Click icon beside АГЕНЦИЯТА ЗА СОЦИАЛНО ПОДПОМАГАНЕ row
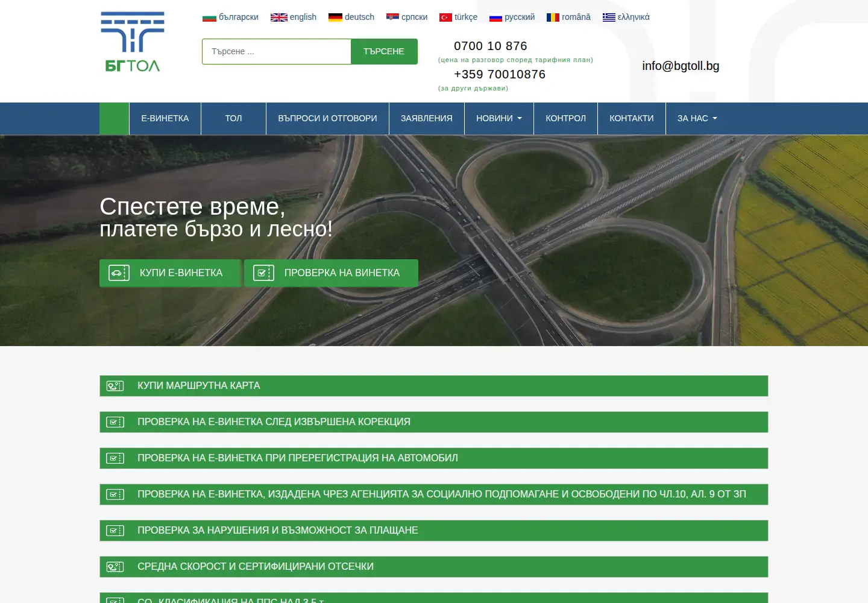This screenshot has width=868, height=603. [x=115, y=494]
